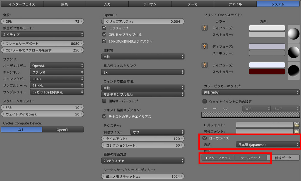Click the コンソールでスクロールを戻す 256 field

click(x=42, y=50)
